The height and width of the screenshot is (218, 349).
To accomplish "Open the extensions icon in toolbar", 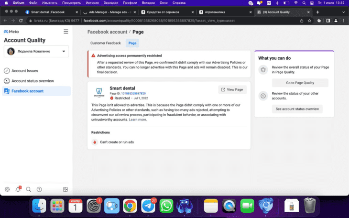I will point(319,21).
